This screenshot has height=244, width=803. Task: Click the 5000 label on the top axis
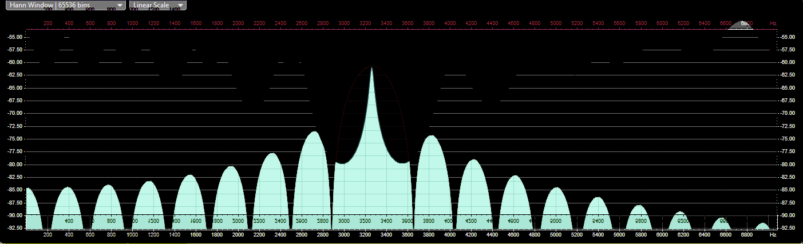pos(556,23)
